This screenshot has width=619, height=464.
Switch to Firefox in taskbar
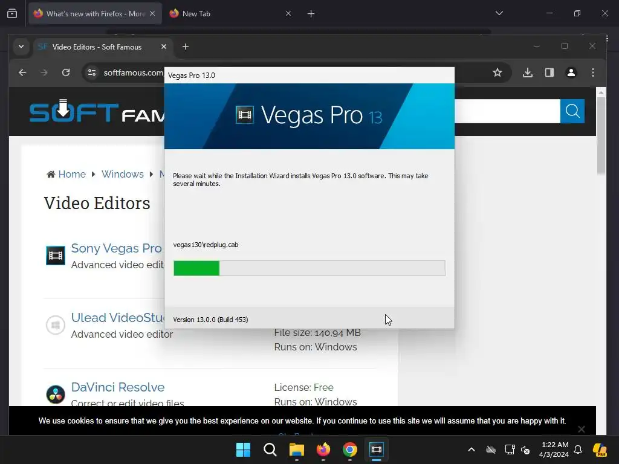[323, 449]
